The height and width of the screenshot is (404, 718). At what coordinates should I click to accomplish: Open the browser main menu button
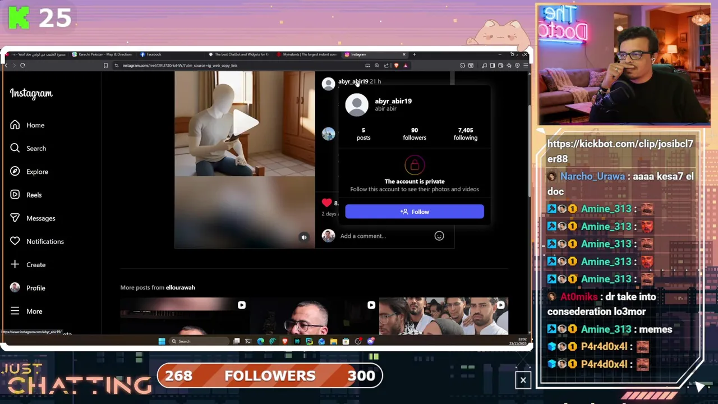(x=526, y=66)
